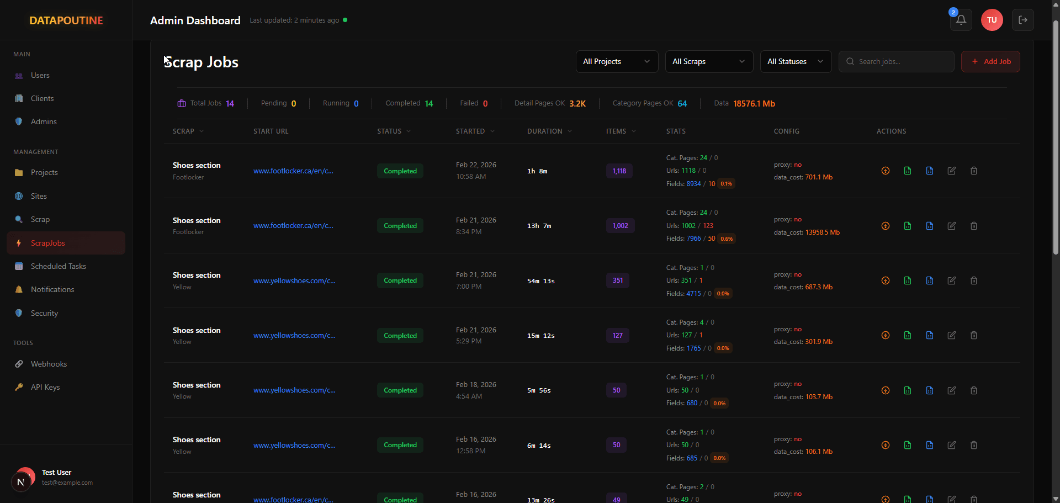
Task: Toggle the SCRAP column sort chevron
Action: (x=202, y=131)
